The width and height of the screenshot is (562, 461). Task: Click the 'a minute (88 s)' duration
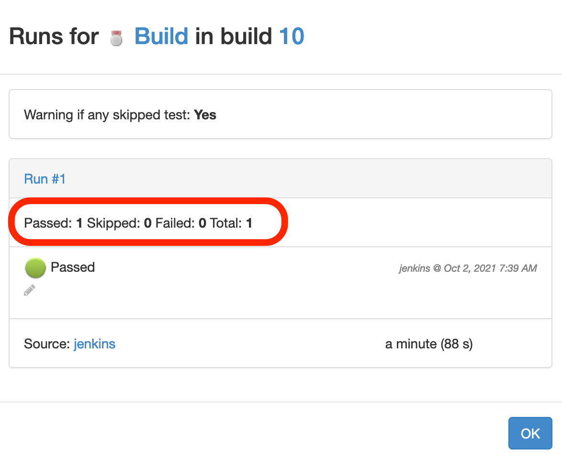428,344
